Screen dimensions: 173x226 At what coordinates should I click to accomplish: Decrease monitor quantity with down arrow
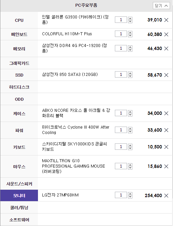pyautogui.click(x=130, y=197)
